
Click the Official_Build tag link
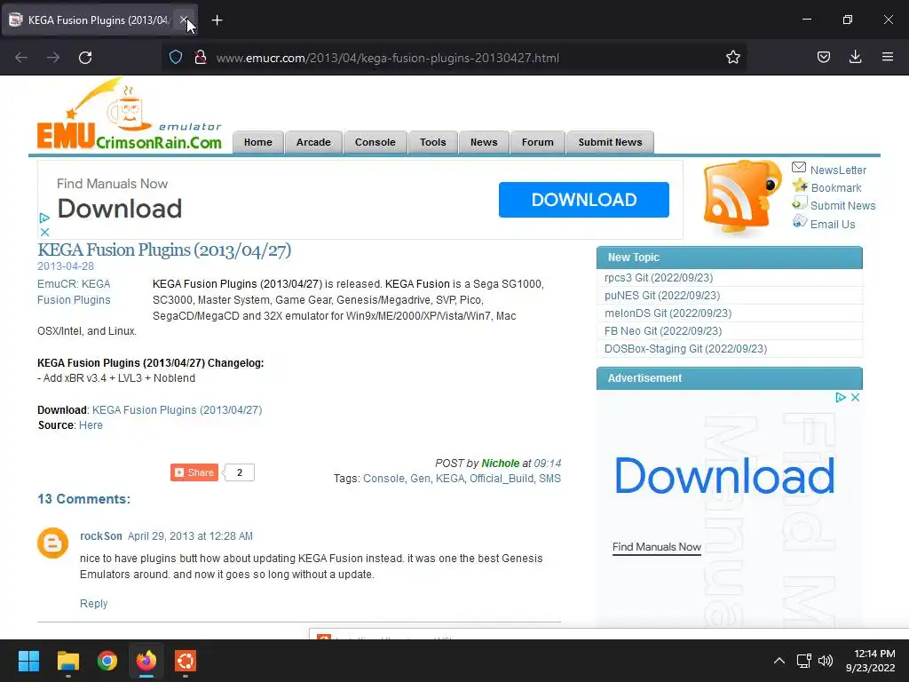(502, 479)
